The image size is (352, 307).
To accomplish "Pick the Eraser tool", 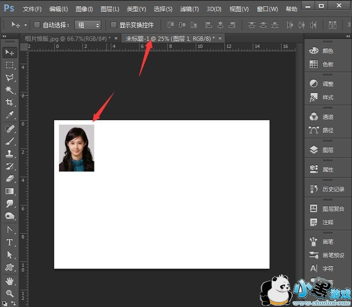I will point(9,178).
